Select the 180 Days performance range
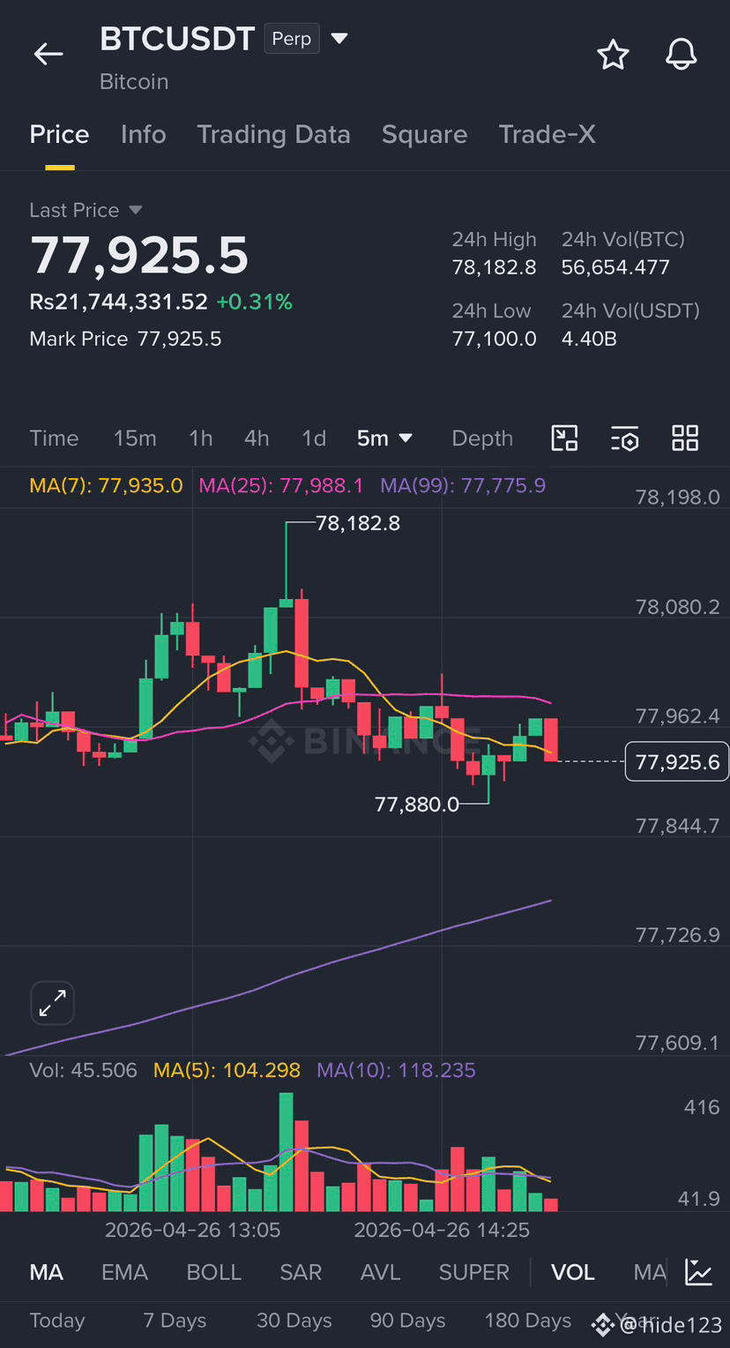 point(527,1321)
